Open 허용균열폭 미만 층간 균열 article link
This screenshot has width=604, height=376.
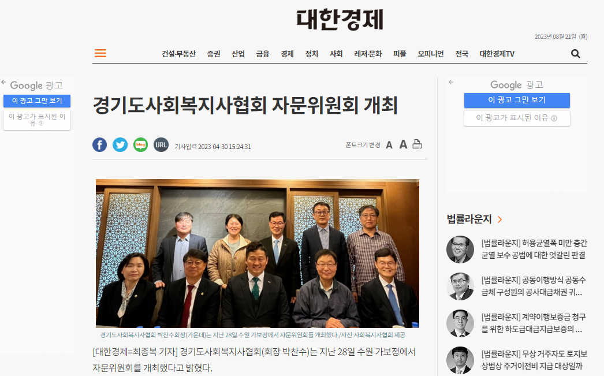(534, 249)
